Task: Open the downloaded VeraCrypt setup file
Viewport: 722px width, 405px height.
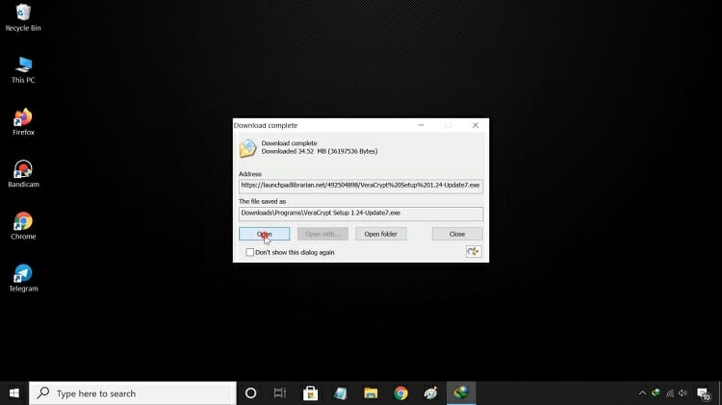Action: click(x=264, y=234)
